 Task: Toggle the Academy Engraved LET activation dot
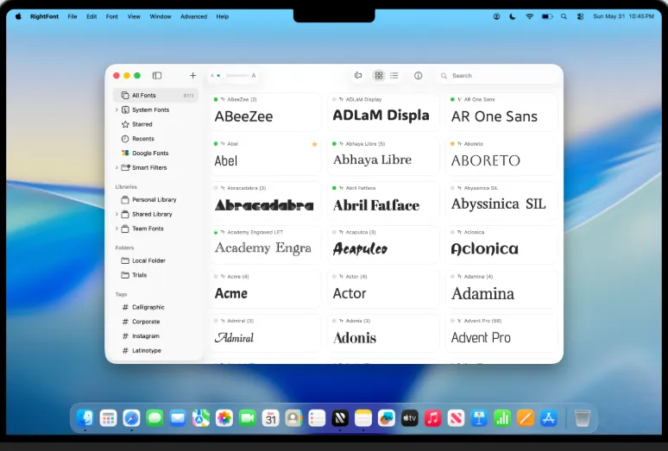click(216, 232)
